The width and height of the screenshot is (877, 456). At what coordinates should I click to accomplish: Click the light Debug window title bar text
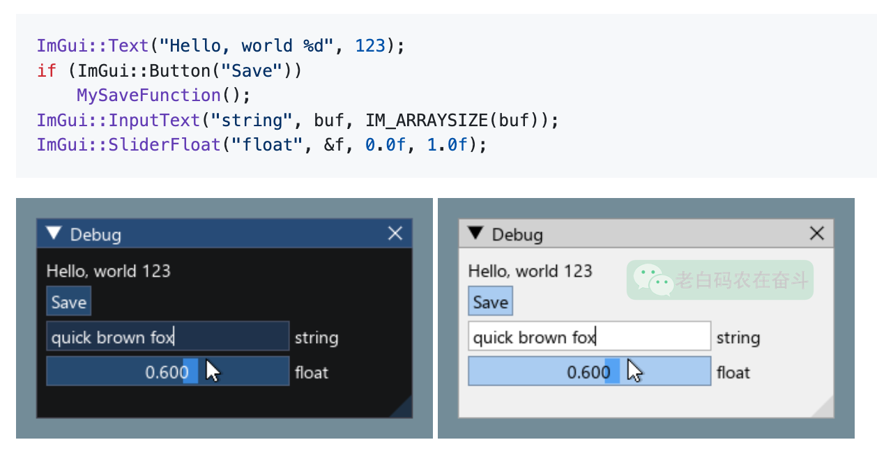[x=517, y=234]
